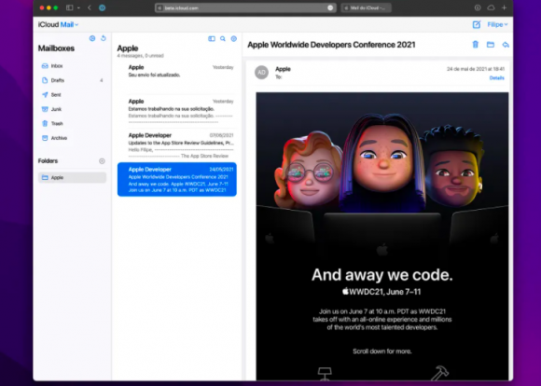Open the App Store Review Guidelines message
Screen dimensions: 541x386
click(177, 145)
